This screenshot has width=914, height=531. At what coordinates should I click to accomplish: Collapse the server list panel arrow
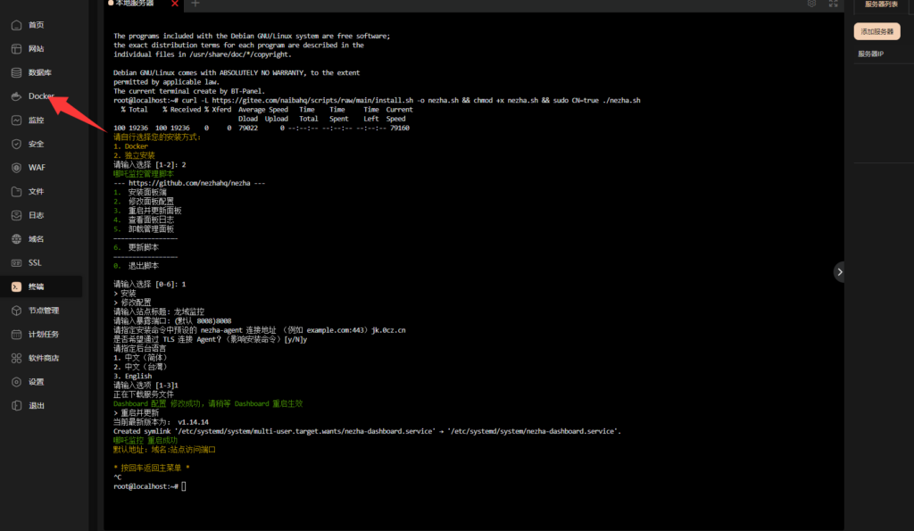[x=839, y=271]
